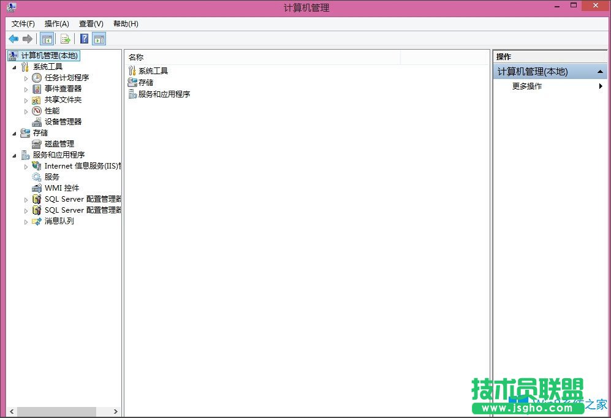
Task: Expand the 消息队列 tree node
Action: (x=25, y=222)
